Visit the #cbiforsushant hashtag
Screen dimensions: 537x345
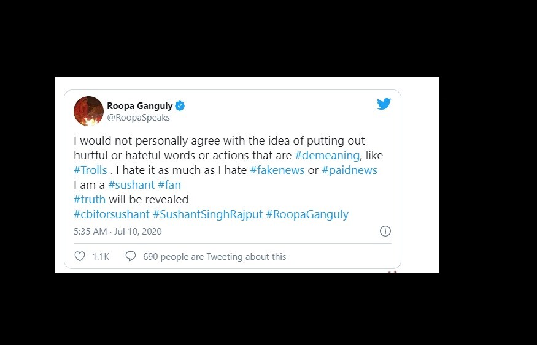112,214
